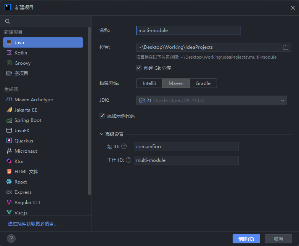Click the 名称 input field
Viewport: 299px width, 246px height.
(188, 30)
